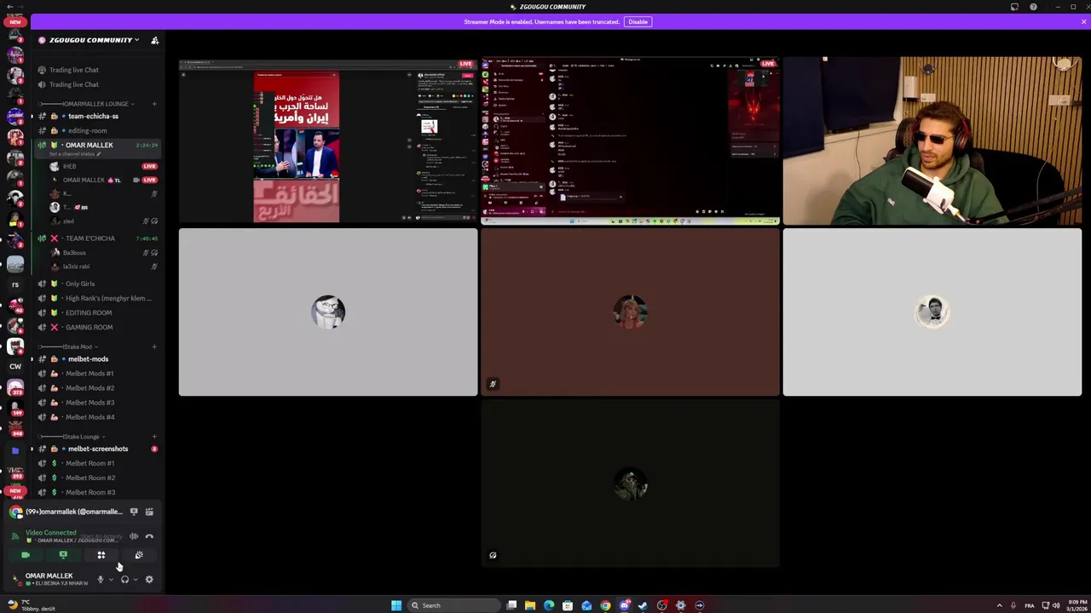The width and height of the screenshot is (1091, 613).
Task: Open Microsoft Edge from taskbar
Action: (549, 605)
